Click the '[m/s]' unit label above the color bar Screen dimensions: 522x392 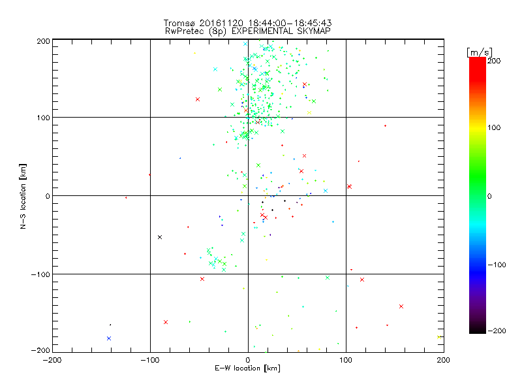[479, 52]
